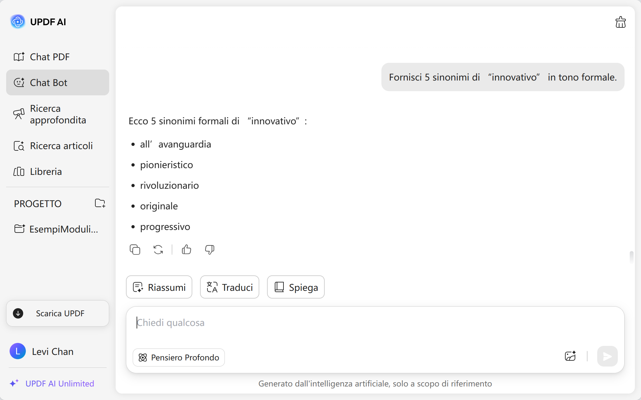
Task: Open the Libreria section
Action: tap(46, 171)
